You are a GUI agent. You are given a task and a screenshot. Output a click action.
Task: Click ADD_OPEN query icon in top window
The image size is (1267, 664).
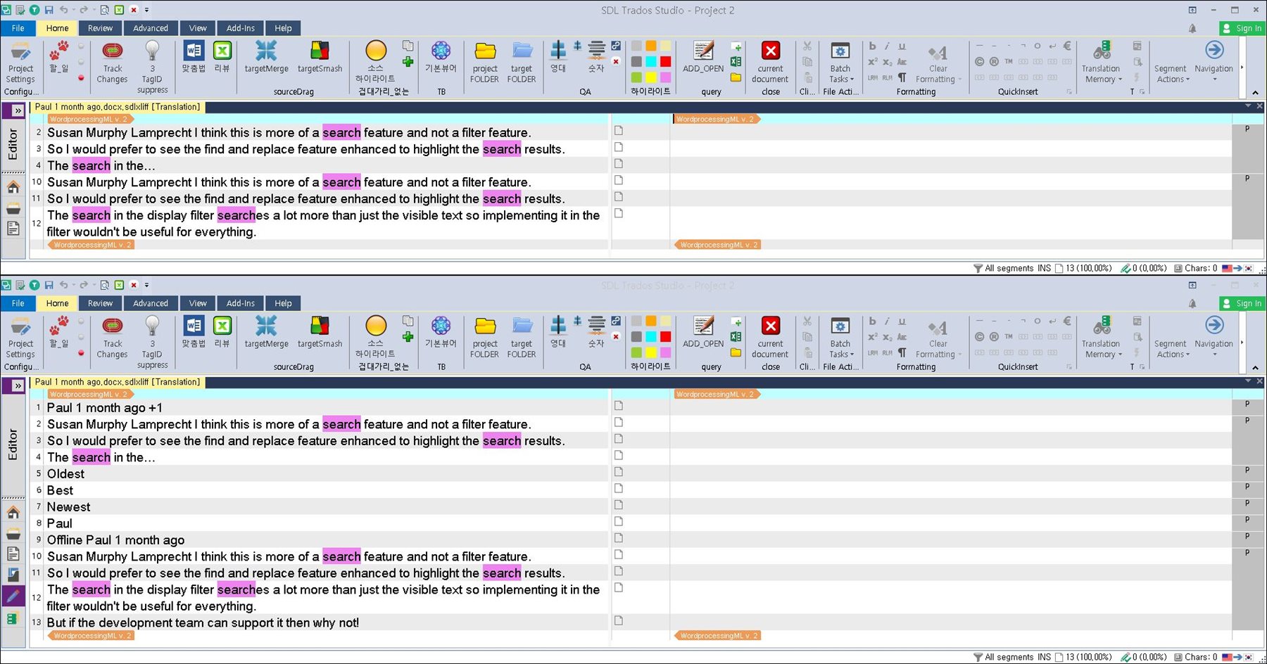click(x=703, y=57)
